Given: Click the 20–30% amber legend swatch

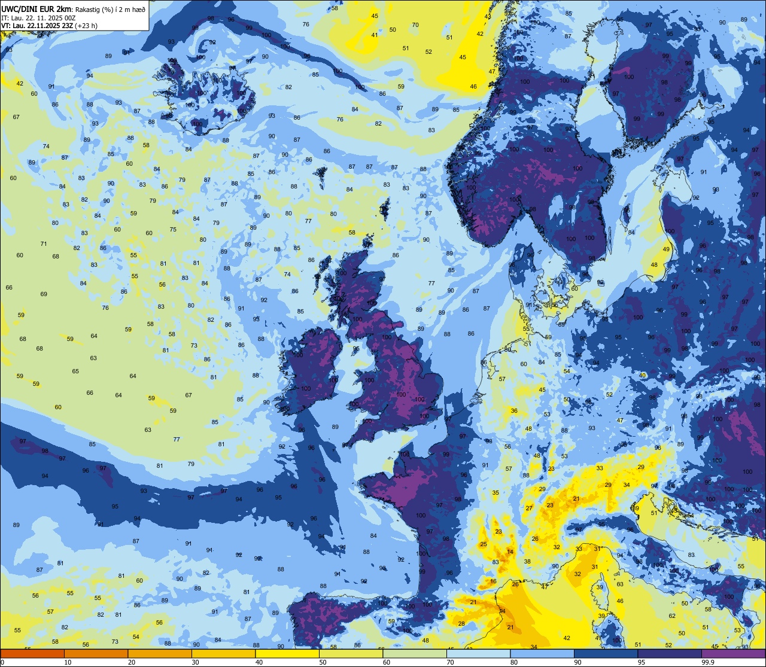Looking at the screenshot, I should [x=160, y=653].
